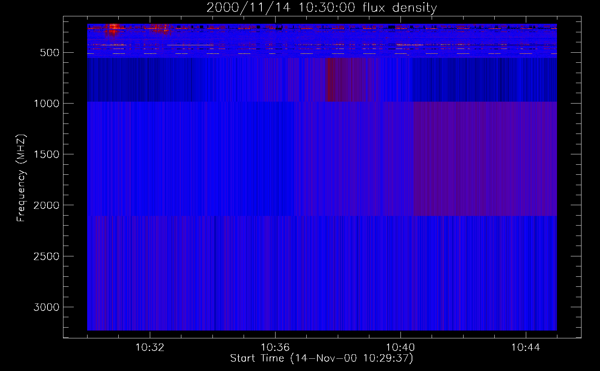
Task: Select the 500 frequency tick label
Action: 50,53
